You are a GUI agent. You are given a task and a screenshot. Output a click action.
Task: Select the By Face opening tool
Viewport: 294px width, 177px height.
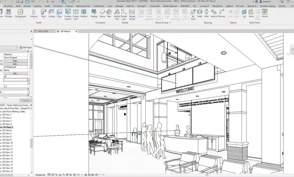coord(193,15)
